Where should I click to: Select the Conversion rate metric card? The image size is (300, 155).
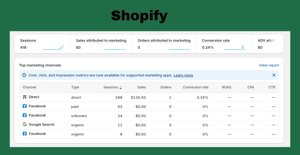[x=224, y=44]
